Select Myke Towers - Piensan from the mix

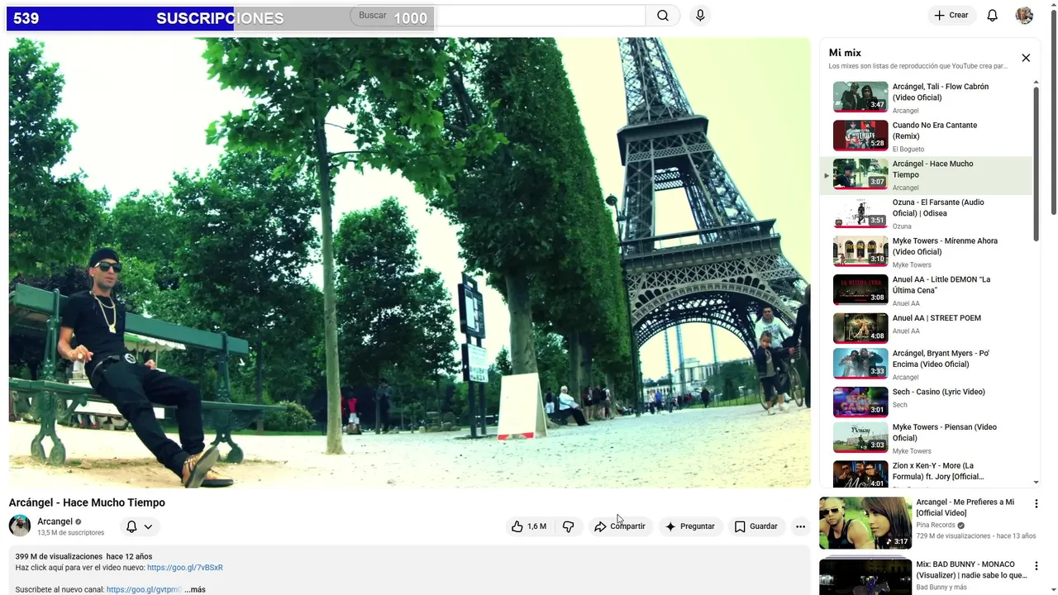[926, 438]
